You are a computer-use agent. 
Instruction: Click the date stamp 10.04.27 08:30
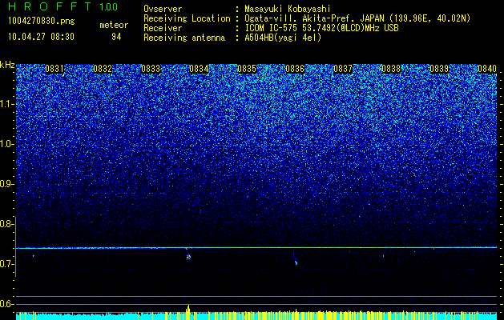[x=41, y=37]
